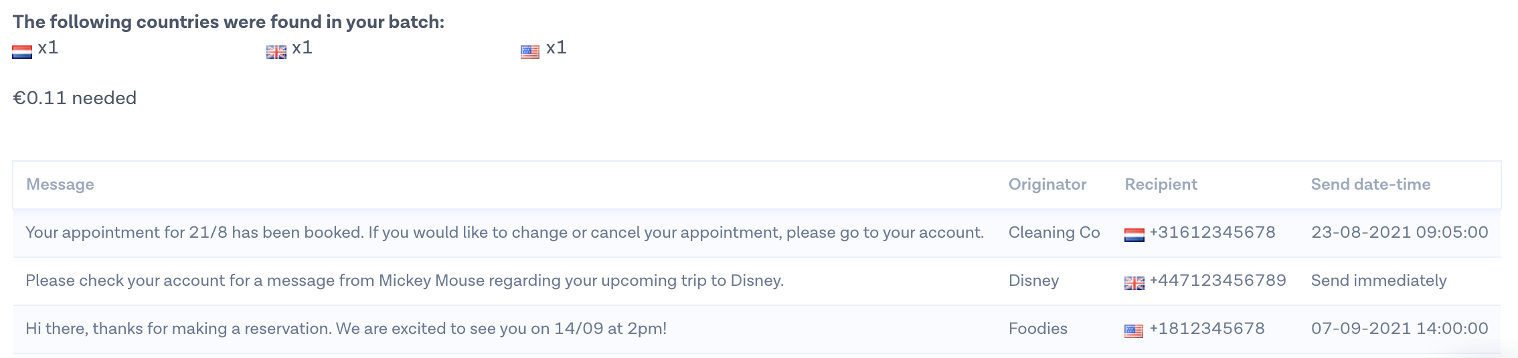
Task: Select the appointment booked message row
Action: (504, 232)
